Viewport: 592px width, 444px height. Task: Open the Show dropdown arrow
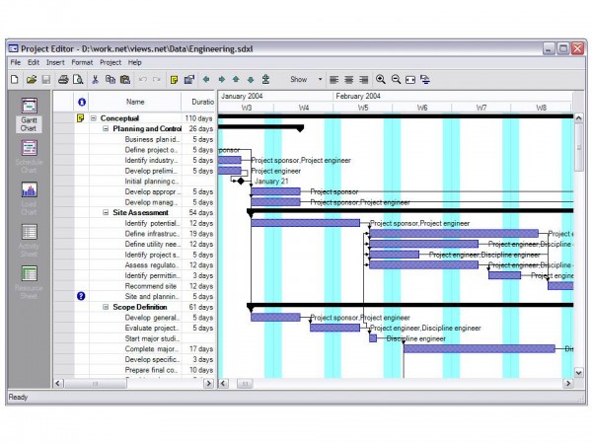point(320,79)
